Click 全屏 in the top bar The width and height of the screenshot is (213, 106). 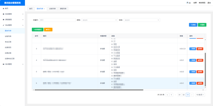tap(195, 3)
